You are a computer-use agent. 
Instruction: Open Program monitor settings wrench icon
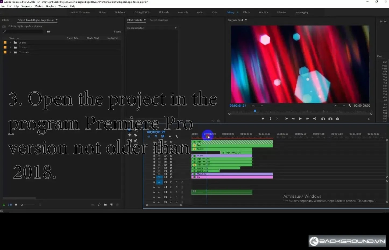coord(350,106)
